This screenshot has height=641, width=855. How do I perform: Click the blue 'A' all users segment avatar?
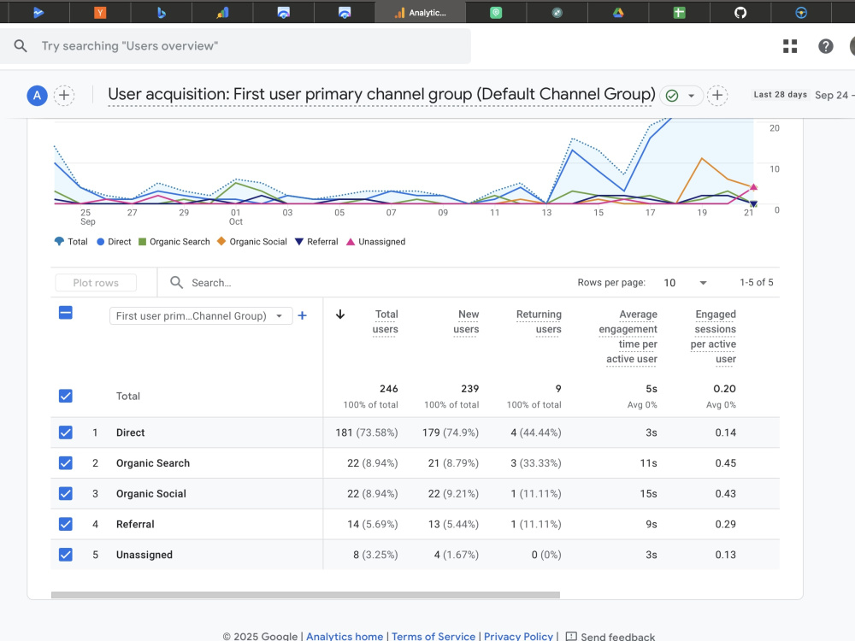coord(37,96)
